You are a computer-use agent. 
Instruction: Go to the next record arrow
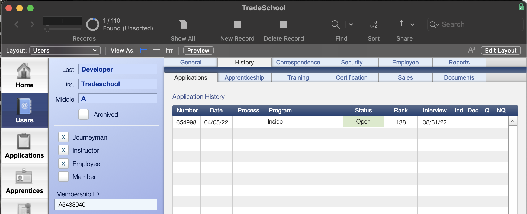click(32, 24)
